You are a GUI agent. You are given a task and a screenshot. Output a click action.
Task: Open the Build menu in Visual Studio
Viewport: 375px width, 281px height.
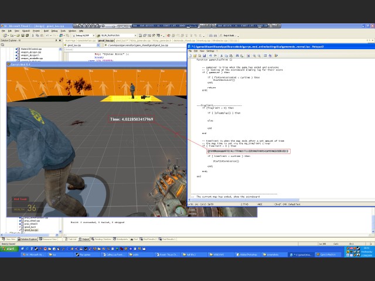pos(46,31)
